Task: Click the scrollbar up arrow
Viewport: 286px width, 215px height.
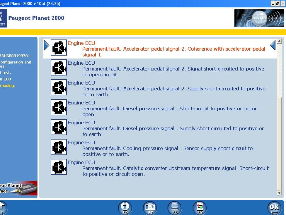Action: click(x=279, y=41)
